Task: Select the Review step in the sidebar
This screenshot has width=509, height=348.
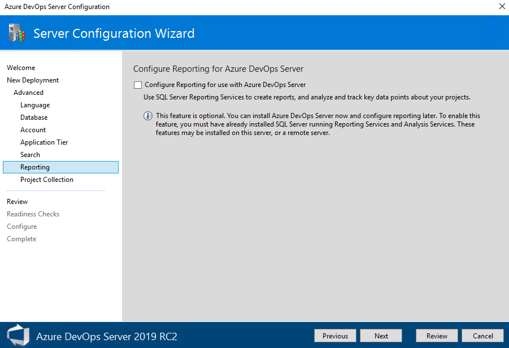Action: click(x=17, y=201)
